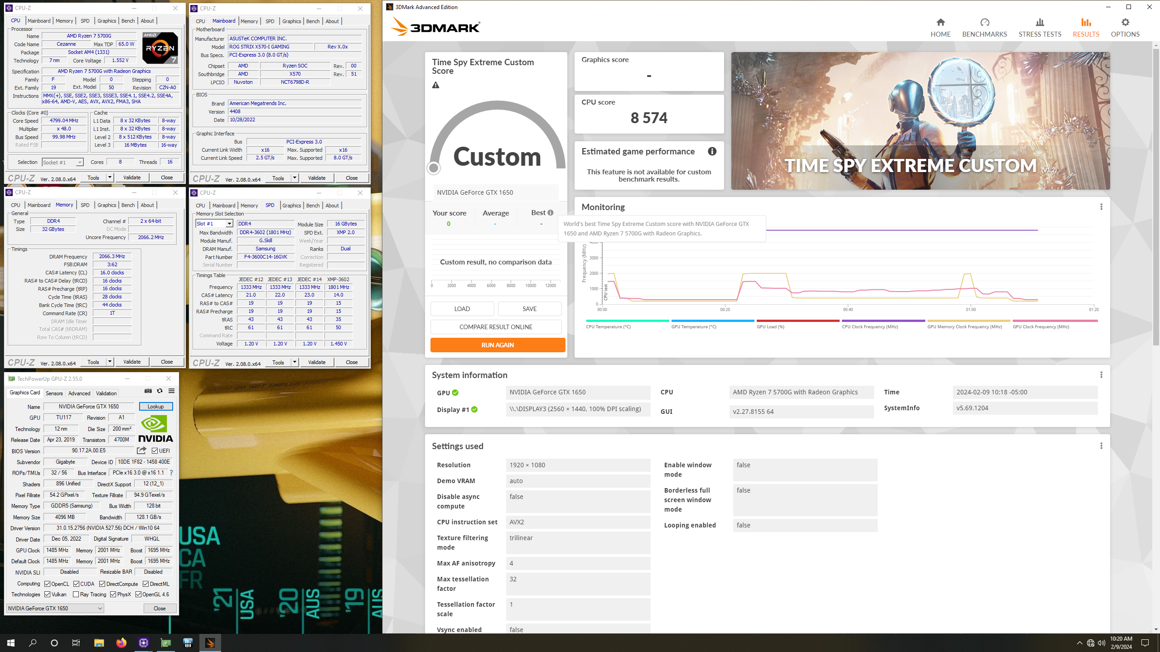
Task: Switch to CPU-Z taskbar icon
Action: point(143,643)
